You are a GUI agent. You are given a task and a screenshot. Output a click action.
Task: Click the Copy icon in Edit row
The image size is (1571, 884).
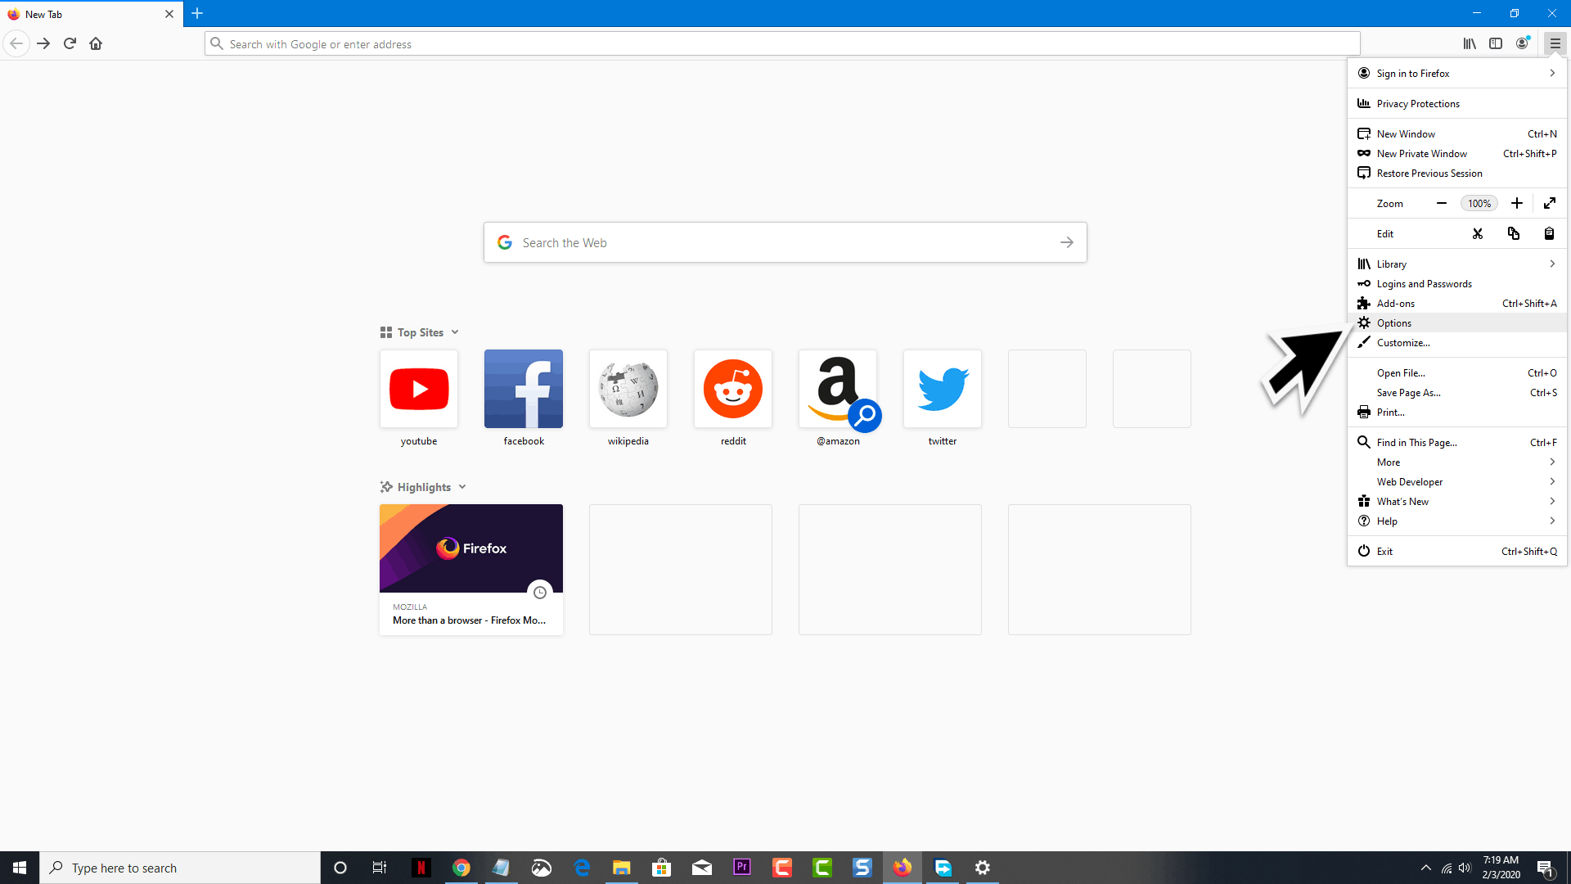1514,233
